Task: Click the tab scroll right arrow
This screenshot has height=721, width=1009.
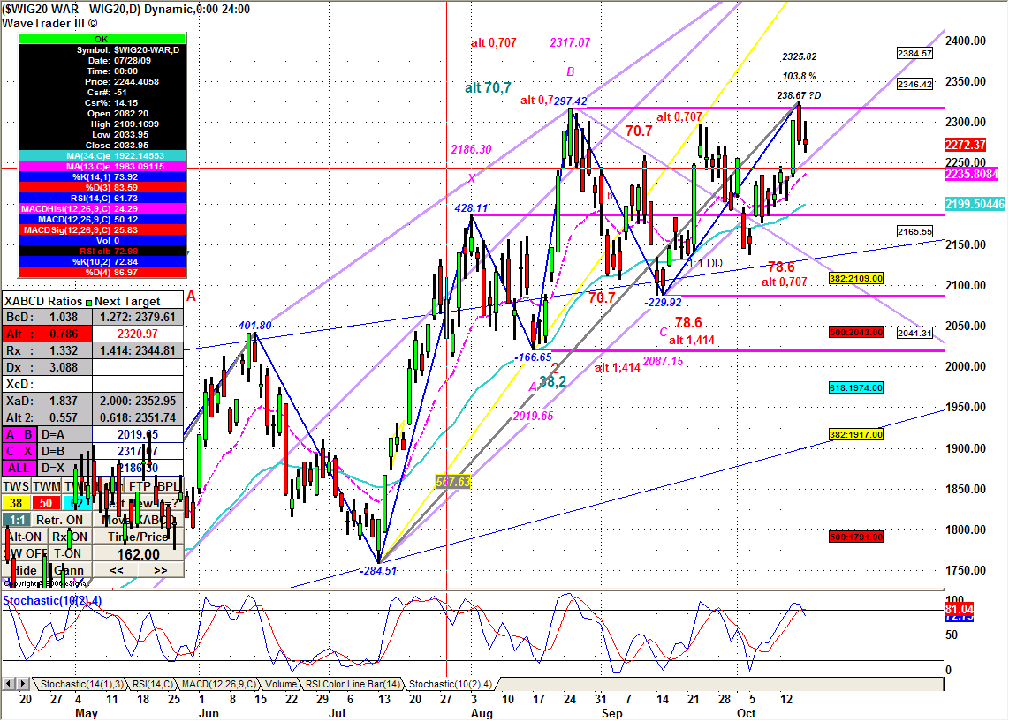Action: [x=22, y=684]
